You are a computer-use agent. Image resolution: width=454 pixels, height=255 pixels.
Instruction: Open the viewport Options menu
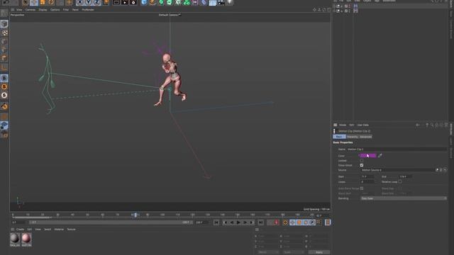pyautogui.click(x=55, y=9)
